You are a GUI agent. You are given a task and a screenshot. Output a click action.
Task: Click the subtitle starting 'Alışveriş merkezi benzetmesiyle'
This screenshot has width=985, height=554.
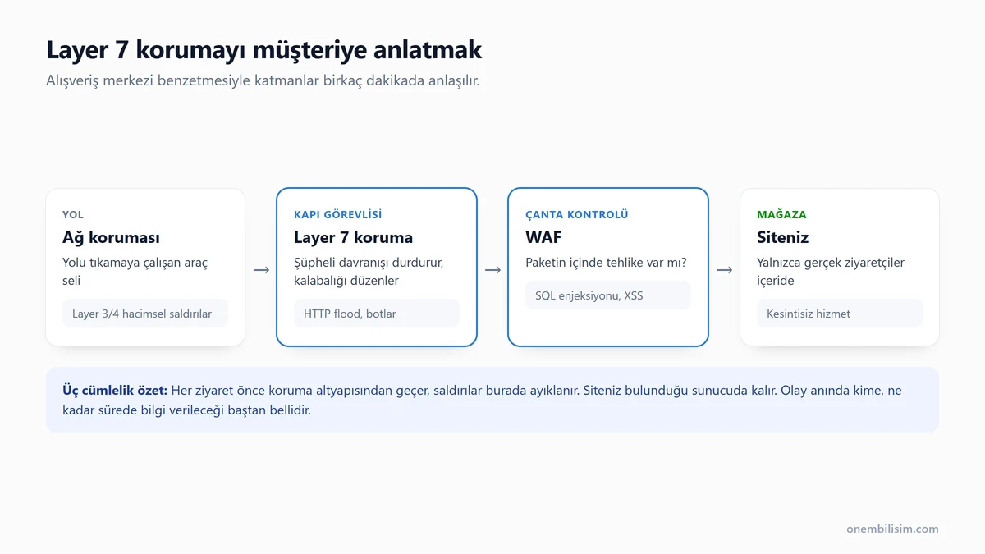coord(263,81)
